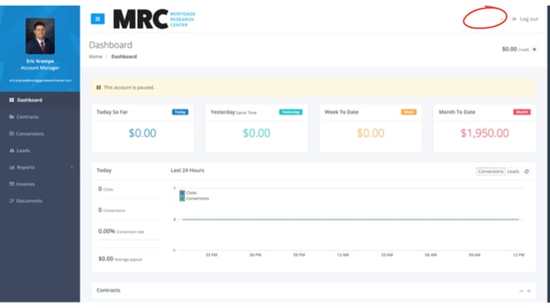This screenshot has height=308, width=550.
Task: Click the teal Yesterday badge
Action: pyautogui.click(x=291, y=112)
